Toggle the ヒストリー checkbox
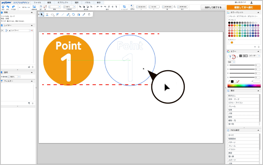Image resolution: width=263 pixels, height=165 pixels. click(x=248, y=16)
